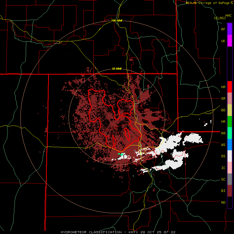Click the 'KMTX' station identifier
This screenshot has width=234, height=234.
pos(134,232)
